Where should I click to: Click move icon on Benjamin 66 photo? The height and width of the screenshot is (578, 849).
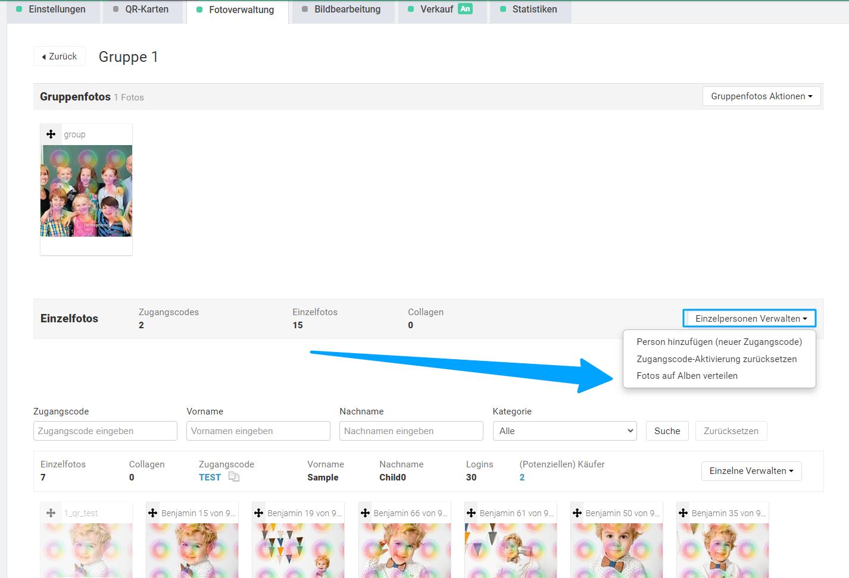click(x=366, y=513)
